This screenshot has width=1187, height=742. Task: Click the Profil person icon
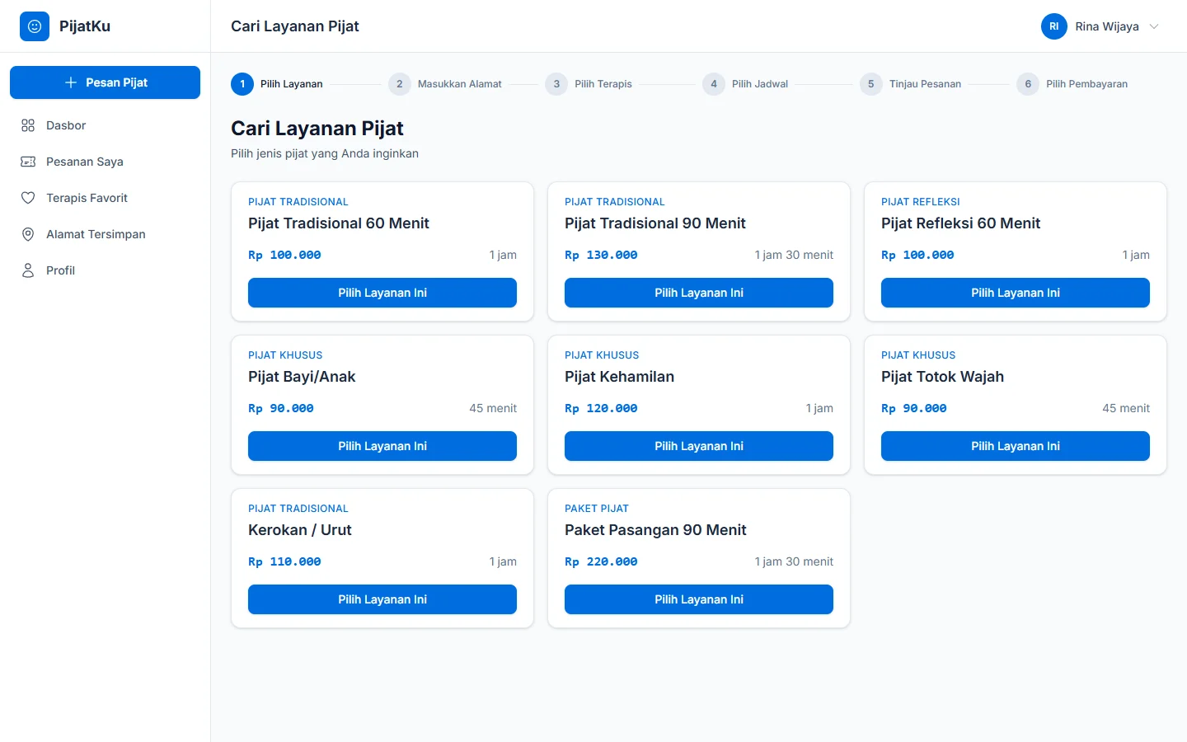click(x=28, y=270)
